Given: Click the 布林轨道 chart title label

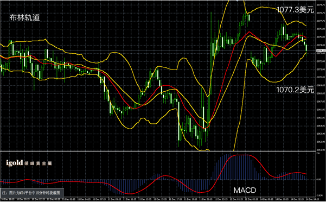Looking at the screenshot, I should [x=24, y=18].
